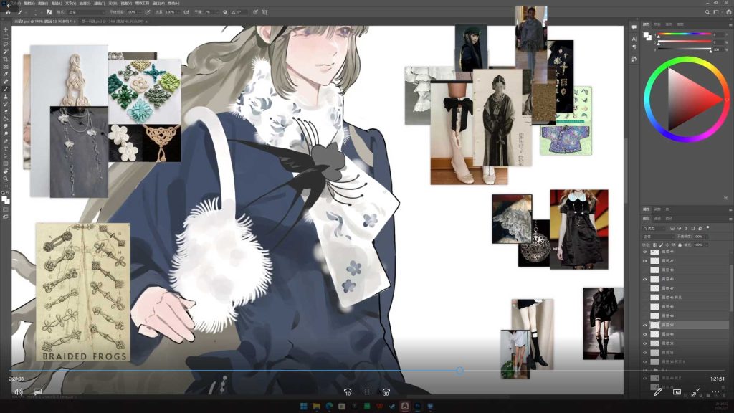Open the 3D menu in the menu bar

pyautogui.click(x=112, y=3)
